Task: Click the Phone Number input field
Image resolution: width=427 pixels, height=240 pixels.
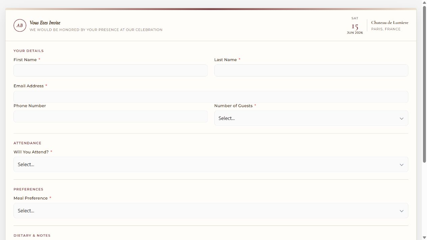Action: click(x=110, y=117)
